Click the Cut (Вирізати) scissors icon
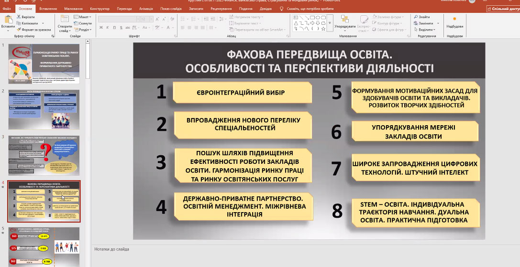This screenshot has width=520, height=267. (x=18, y=17)
